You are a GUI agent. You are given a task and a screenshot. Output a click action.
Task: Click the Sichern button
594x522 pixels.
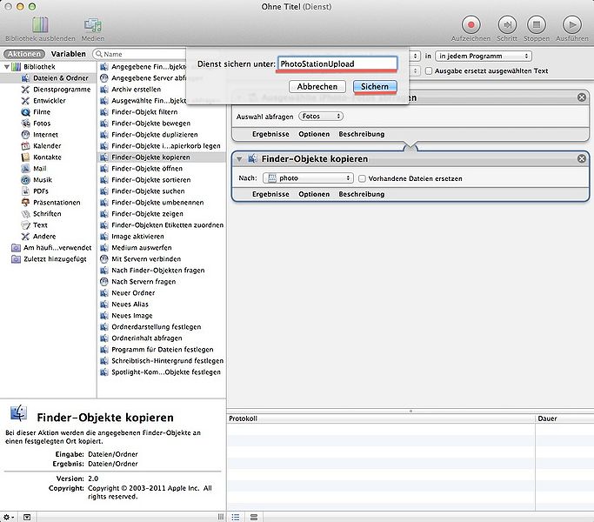pos(375,87)
